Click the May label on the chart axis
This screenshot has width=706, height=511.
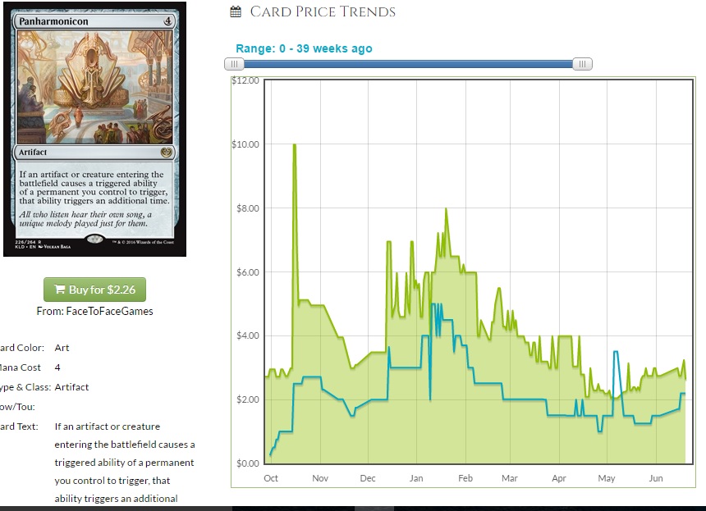[607, 478]
